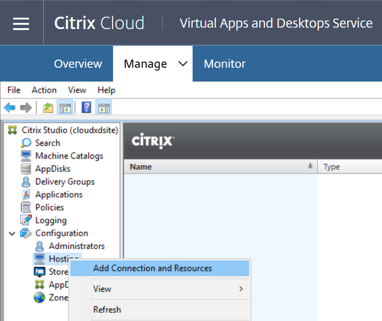382x321 pixels.
Task: Open the Citrix Cloud hamburger menu
Action: click(21, 23)
